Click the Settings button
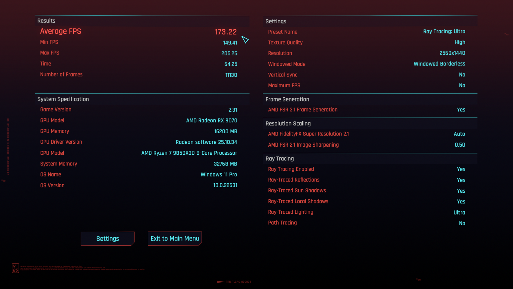Viewport: 513px width, 289px height. pos(107,239)
